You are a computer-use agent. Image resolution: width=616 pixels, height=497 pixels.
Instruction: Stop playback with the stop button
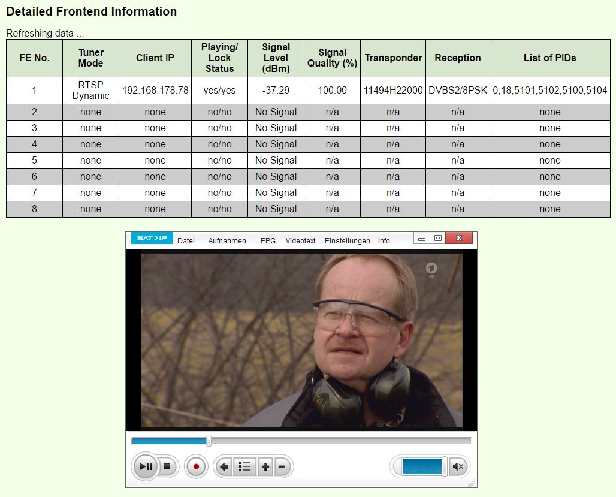[x=167, y=466]
